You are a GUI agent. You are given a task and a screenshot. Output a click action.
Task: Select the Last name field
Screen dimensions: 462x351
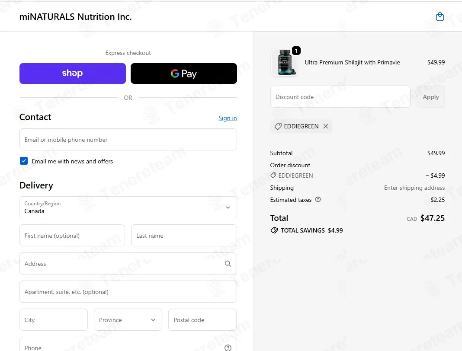pos(184,236)
